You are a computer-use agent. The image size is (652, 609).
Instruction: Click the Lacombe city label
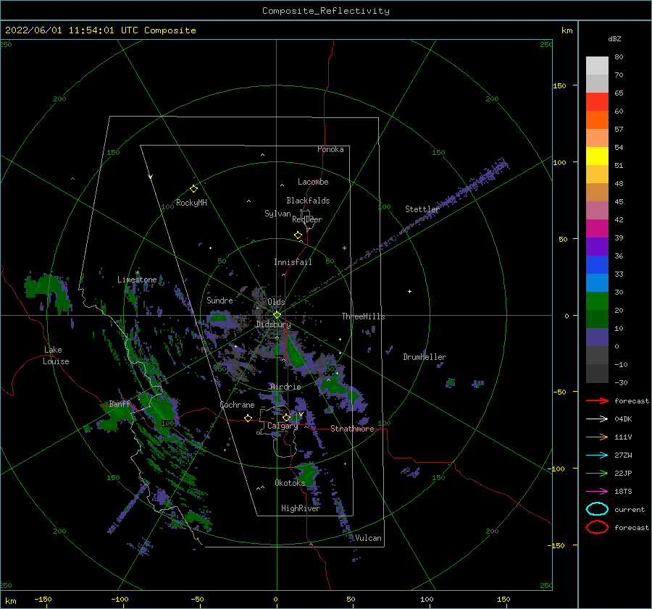coord(313,182)
